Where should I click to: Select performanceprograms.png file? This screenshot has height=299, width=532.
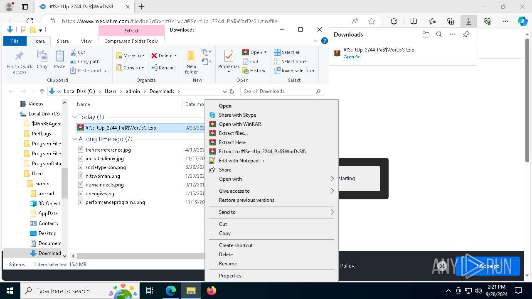(x=115, y=202)
